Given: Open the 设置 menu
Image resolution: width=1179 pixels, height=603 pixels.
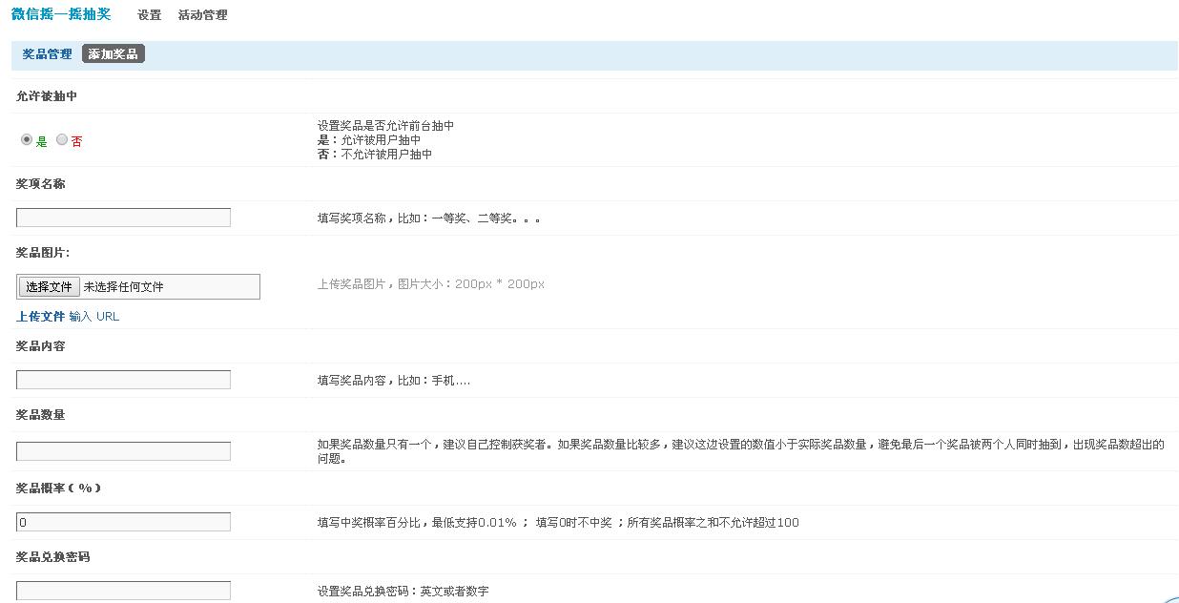Looking at the screenshot, I should 147,15.
